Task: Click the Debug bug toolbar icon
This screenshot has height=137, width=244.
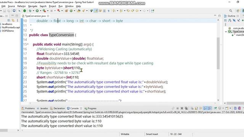Action: [x=30, y=11]
